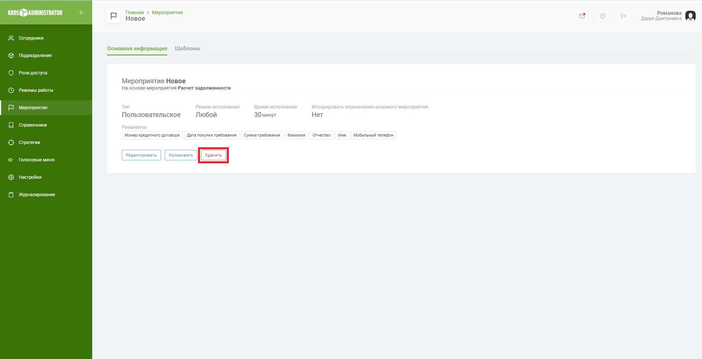Click the flag icon beside page title
Viewport: 702px width, 359px height.
114,16
